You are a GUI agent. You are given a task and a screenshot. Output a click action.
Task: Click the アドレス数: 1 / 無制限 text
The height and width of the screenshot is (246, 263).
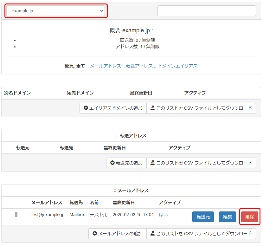click(138, 47)
